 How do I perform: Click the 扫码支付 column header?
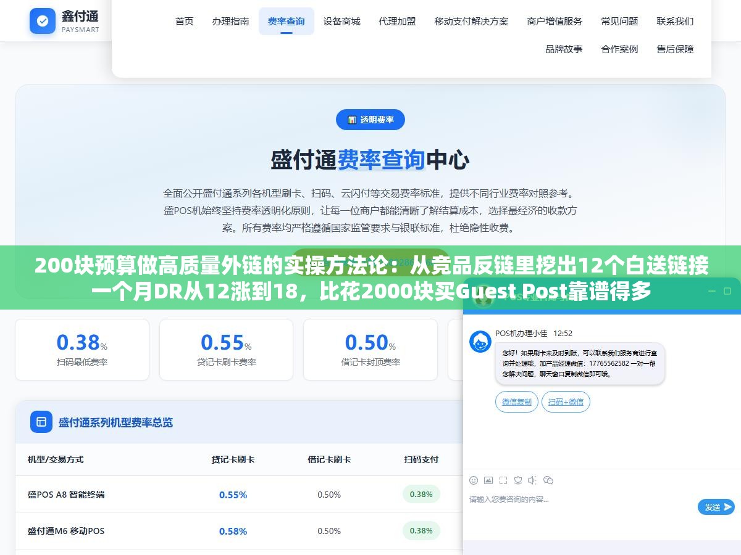tap(421, 459)
